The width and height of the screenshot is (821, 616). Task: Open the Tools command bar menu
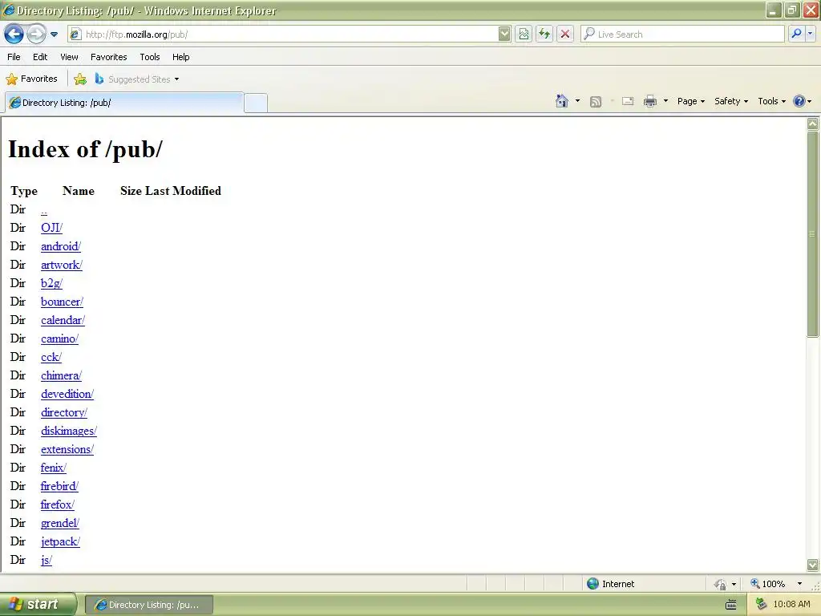tap(771, 101)
